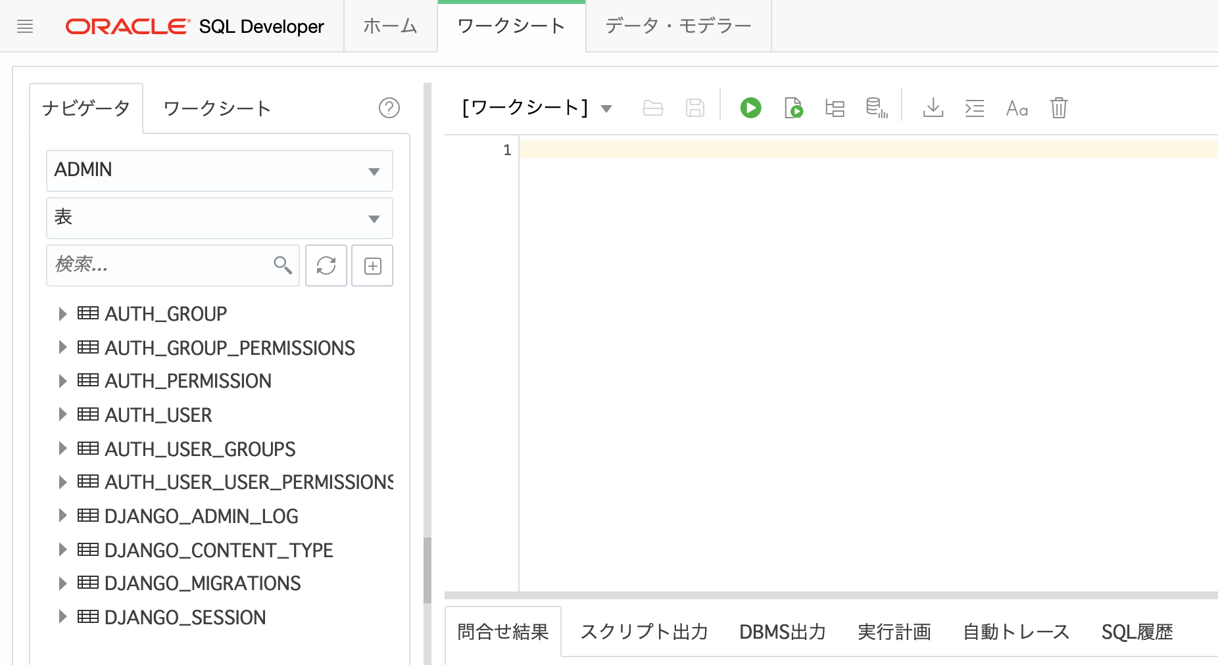Click the navigator panel vertical scrollbar

[x=427, y=570]
